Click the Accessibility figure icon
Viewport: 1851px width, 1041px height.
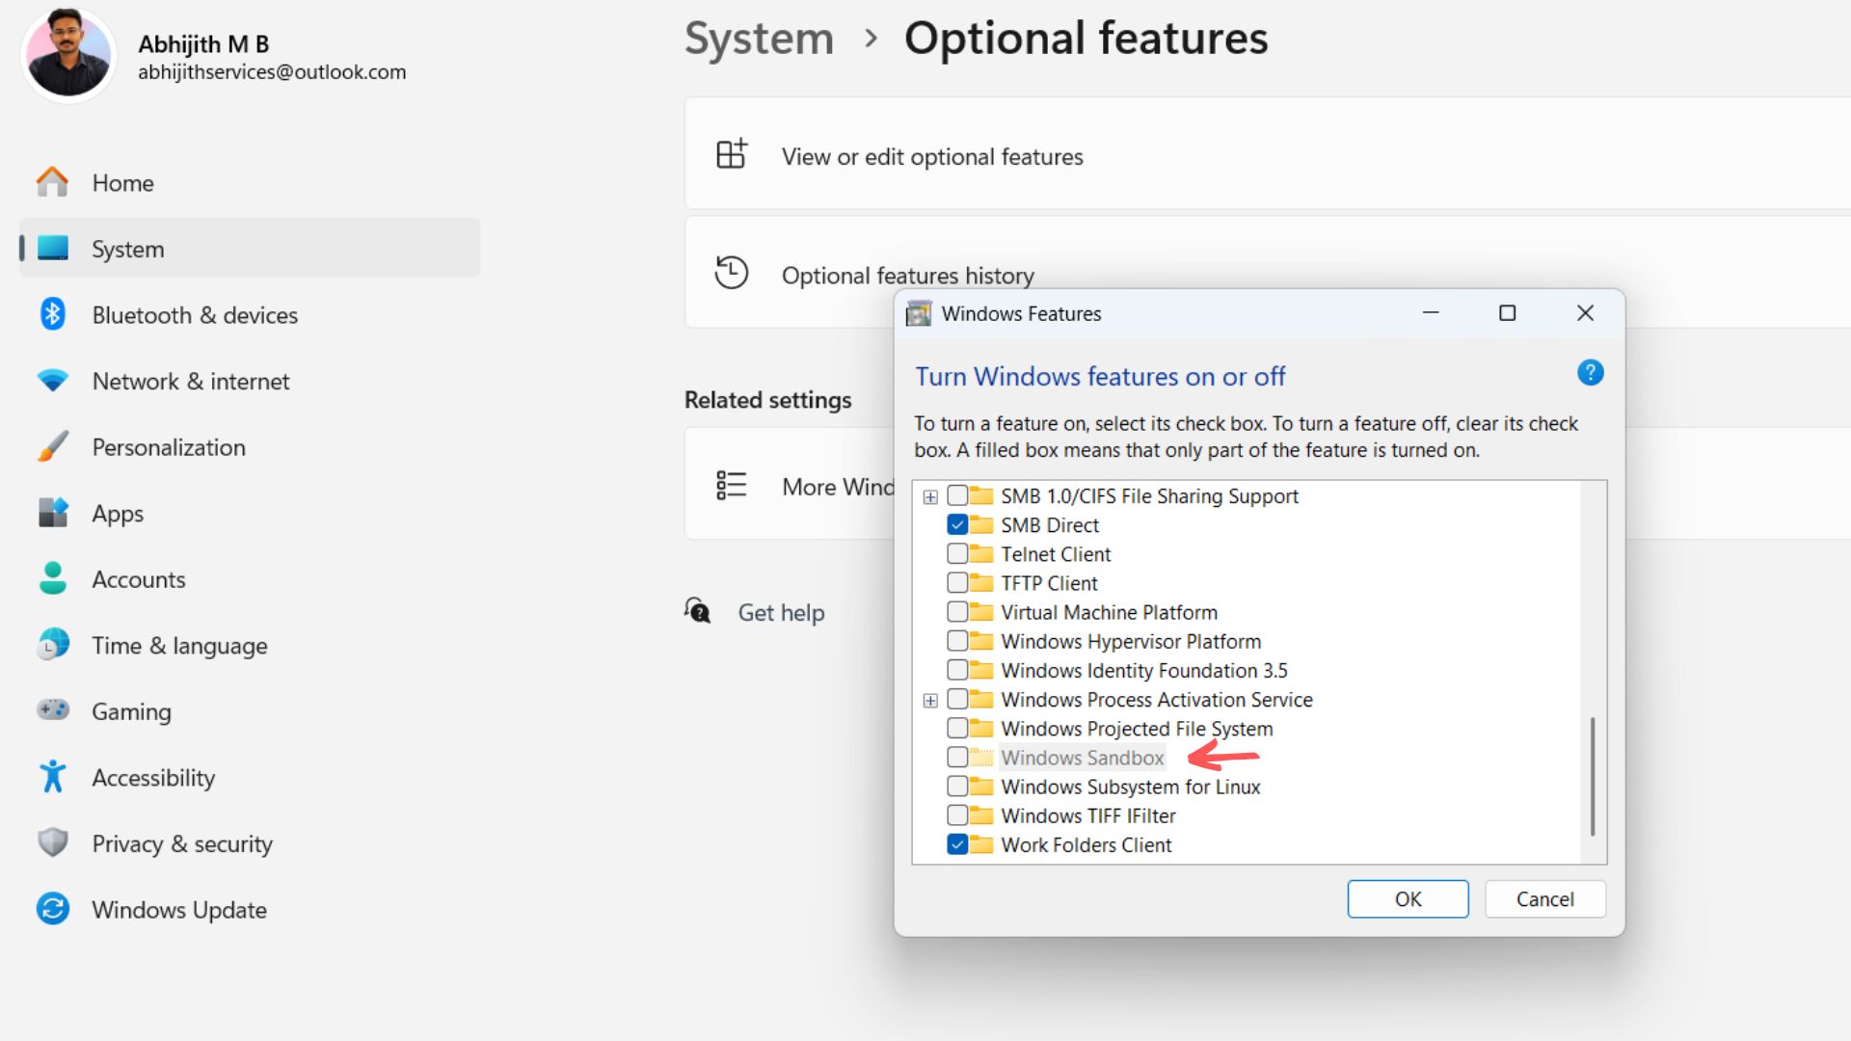53,777
